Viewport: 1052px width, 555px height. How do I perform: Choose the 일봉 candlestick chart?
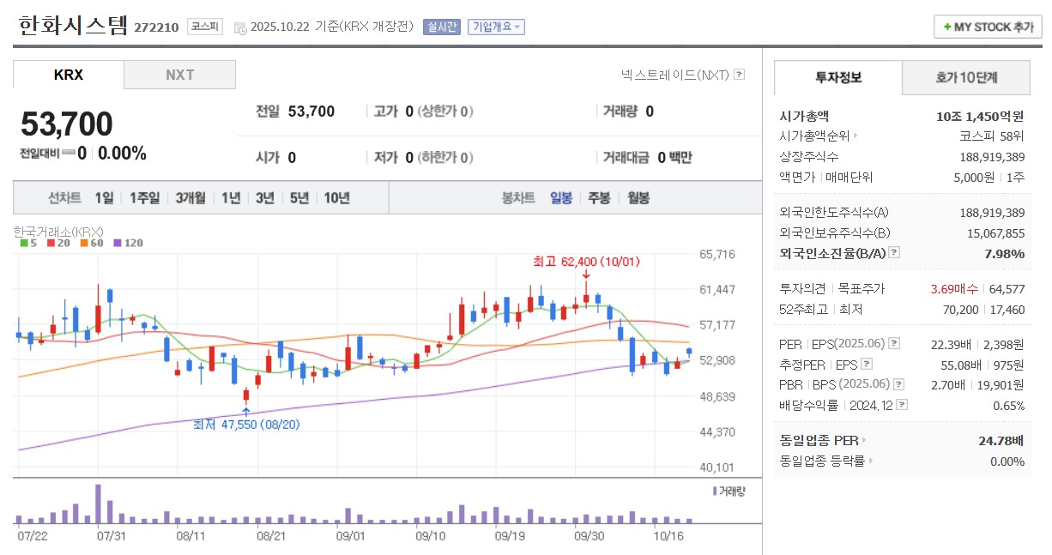561,198
